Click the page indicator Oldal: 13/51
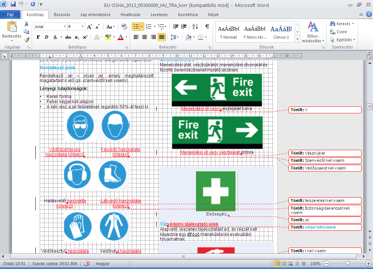Screen dimensions: 373x269 [14, 264]
